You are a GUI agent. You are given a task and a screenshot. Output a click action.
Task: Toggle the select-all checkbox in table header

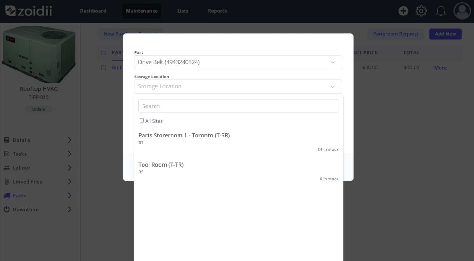(104, 52)
